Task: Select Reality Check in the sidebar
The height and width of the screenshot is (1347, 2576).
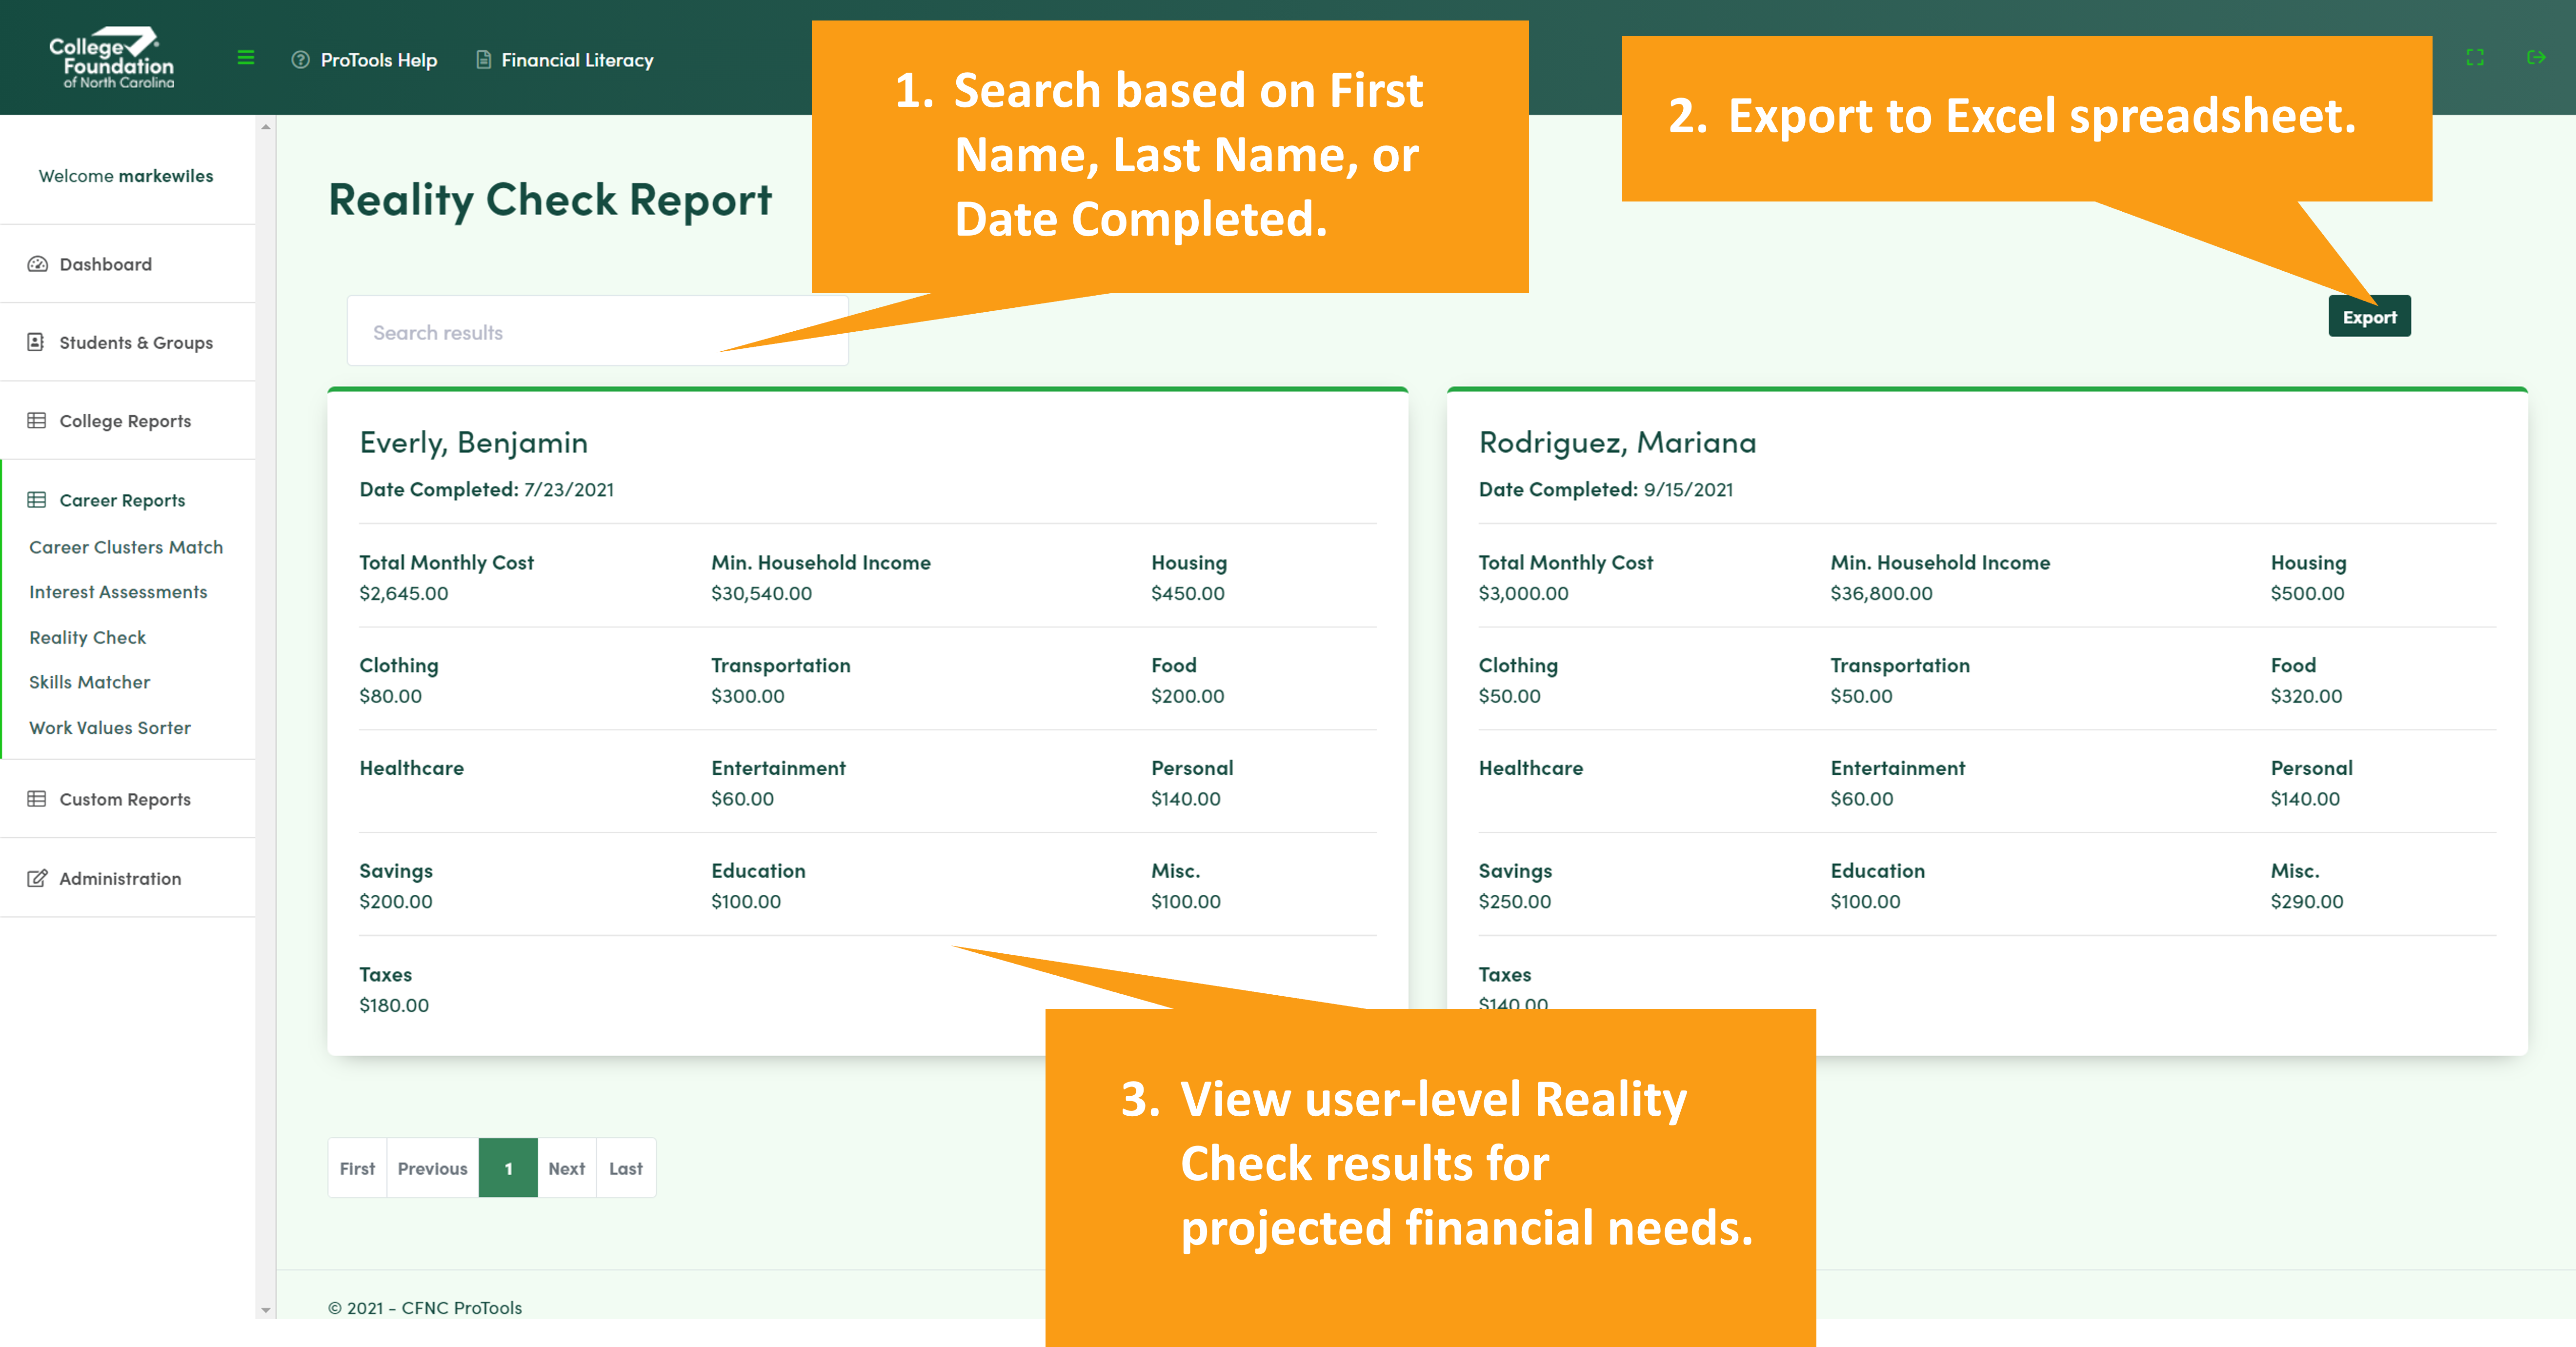Action: tap(87, 637)
